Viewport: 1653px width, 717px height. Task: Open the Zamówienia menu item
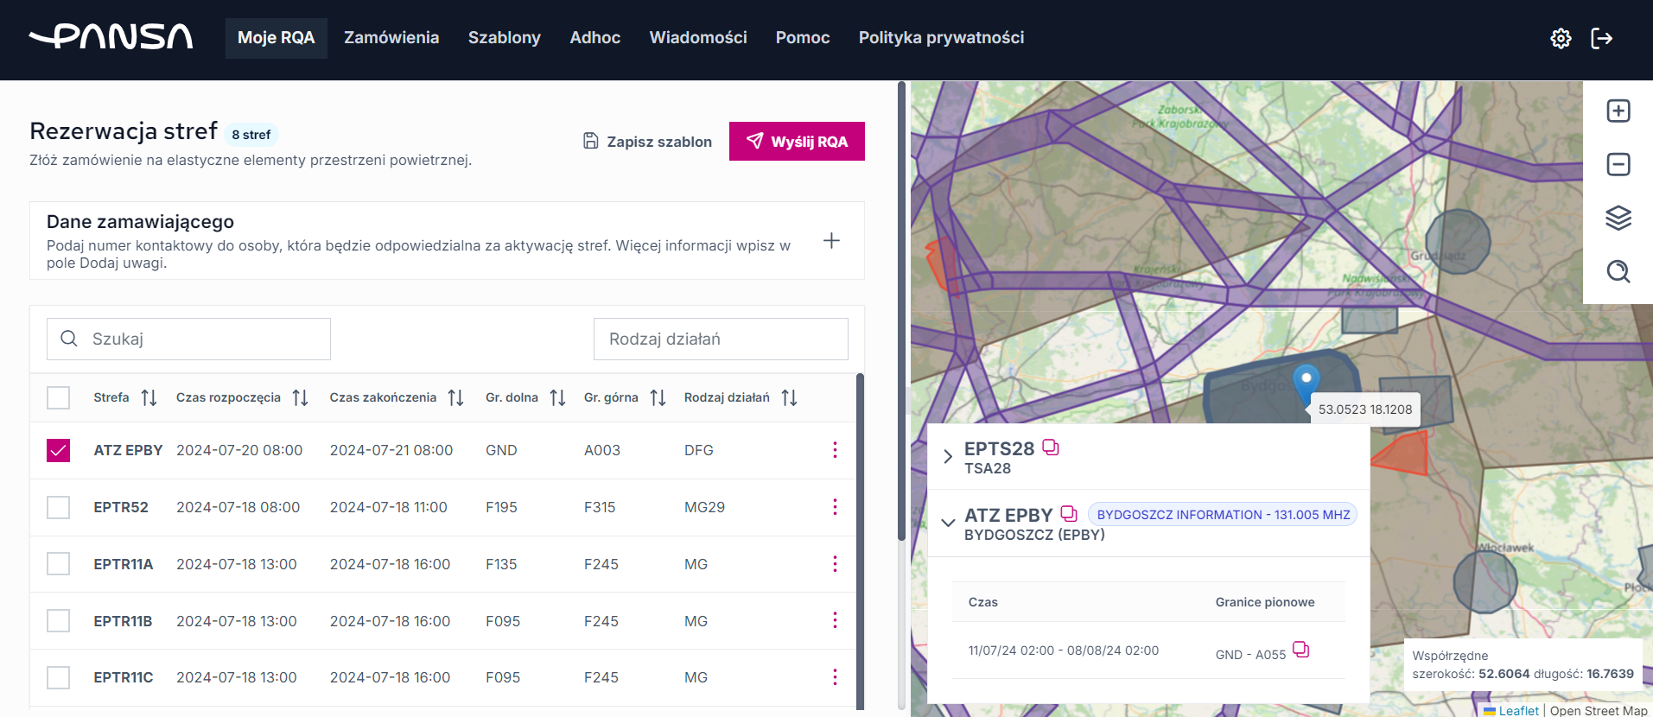pos(391,38)
